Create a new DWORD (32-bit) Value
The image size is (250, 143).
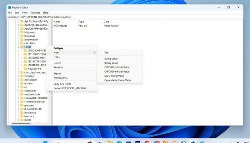coord(120,67)
